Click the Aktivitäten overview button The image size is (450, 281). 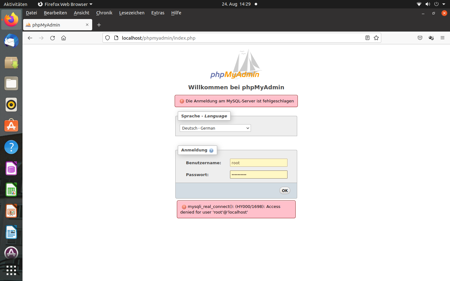pyautogui.click(x=15, y=4)
